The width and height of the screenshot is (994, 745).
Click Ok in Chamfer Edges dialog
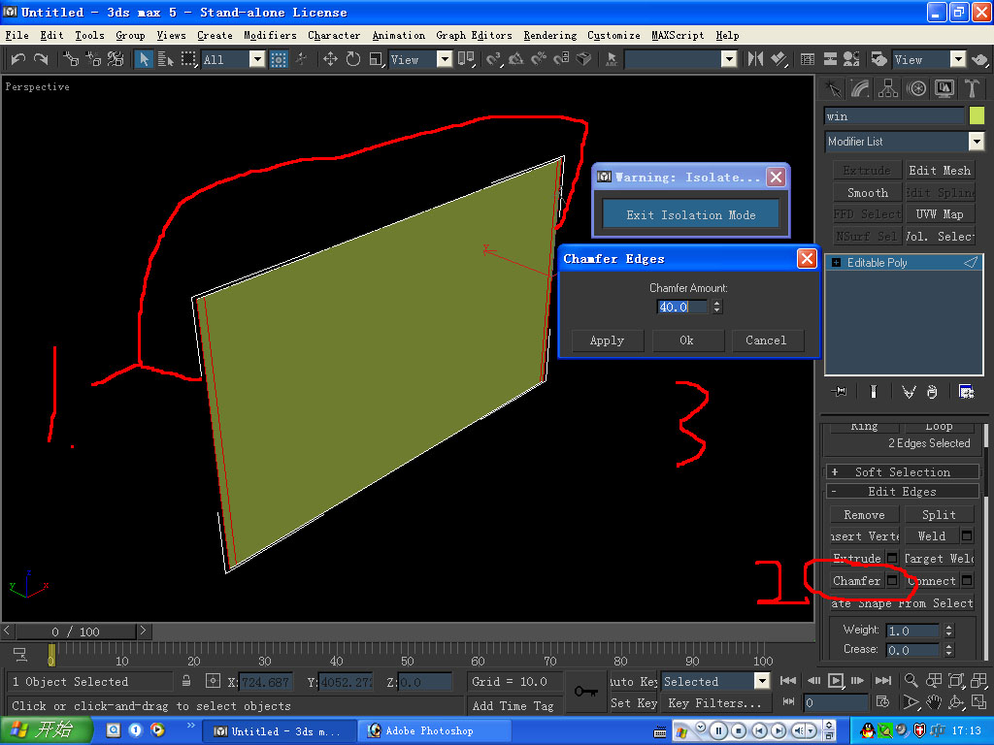click(x=686, y=340)
